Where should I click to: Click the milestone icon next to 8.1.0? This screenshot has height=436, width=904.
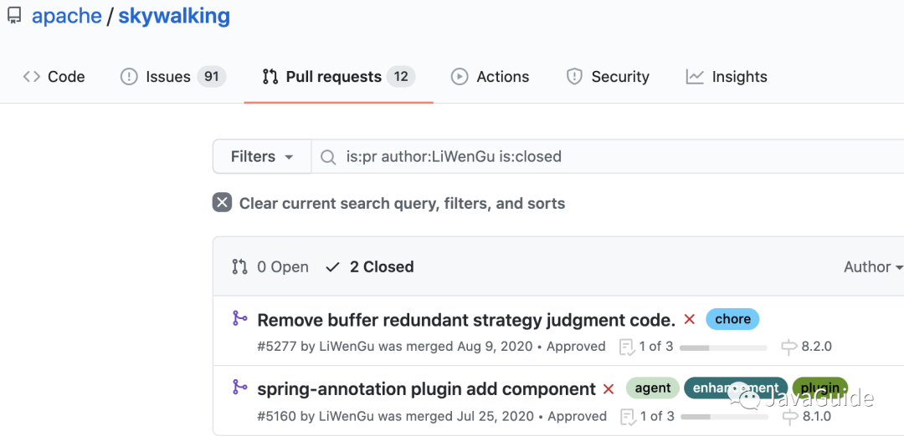788,416
